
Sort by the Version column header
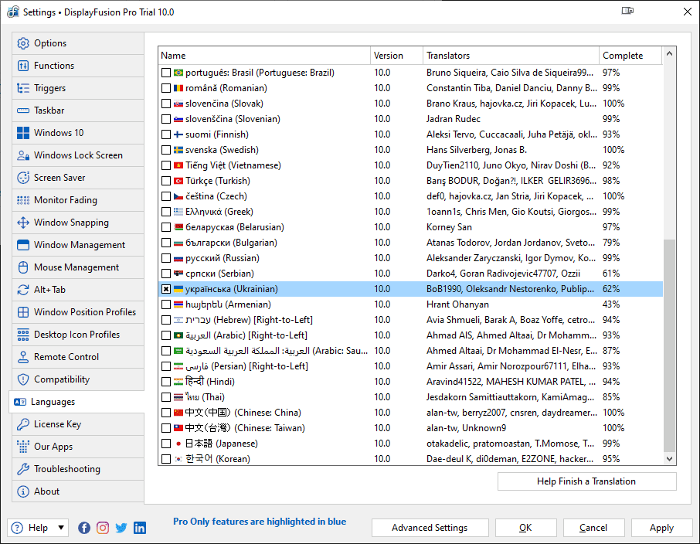396,56
